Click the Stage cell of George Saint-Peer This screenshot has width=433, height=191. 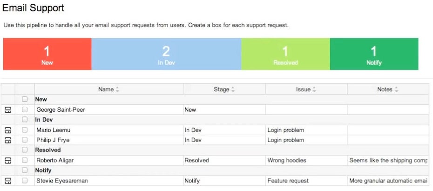coord(224,110)
